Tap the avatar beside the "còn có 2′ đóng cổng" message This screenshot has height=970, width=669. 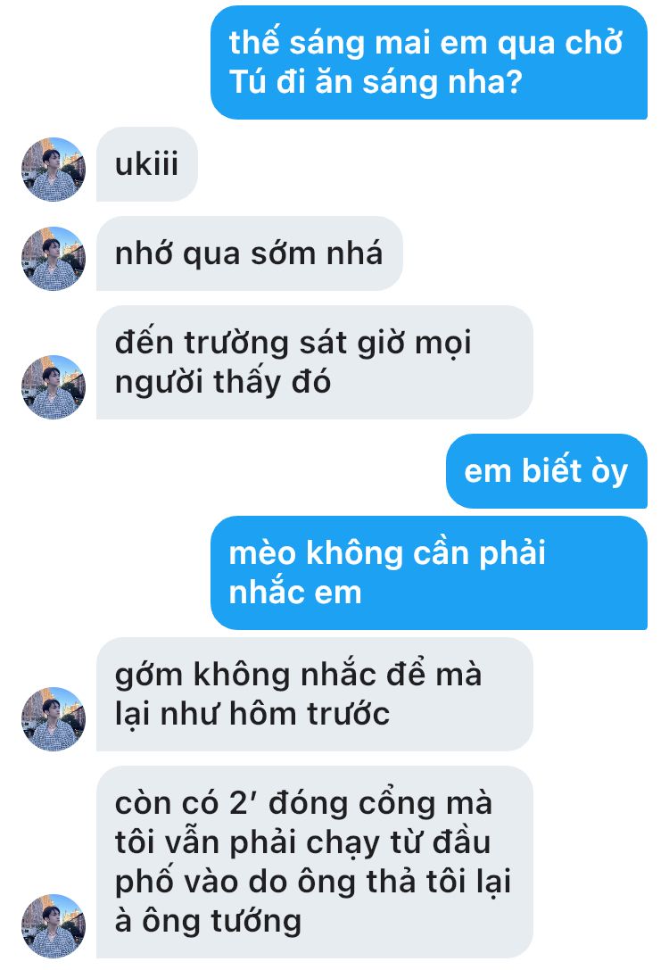point(54,926)
